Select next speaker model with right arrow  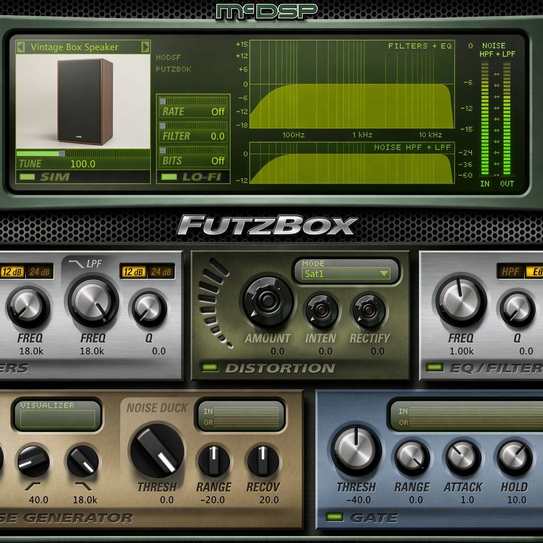click(145, 47)
